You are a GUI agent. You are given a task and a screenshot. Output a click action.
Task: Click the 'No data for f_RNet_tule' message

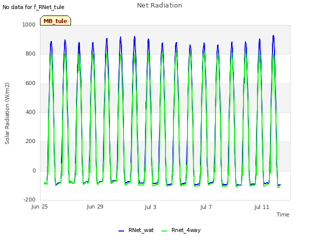click(x=33, y=7)
